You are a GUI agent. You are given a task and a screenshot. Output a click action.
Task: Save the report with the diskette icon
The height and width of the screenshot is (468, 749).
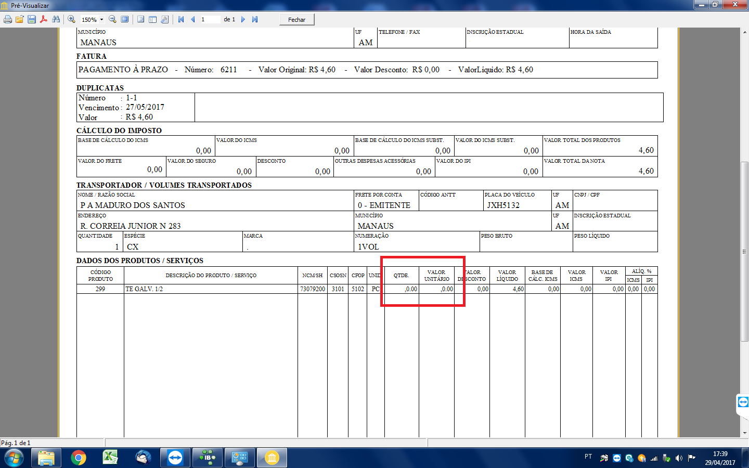coord(32,19)
